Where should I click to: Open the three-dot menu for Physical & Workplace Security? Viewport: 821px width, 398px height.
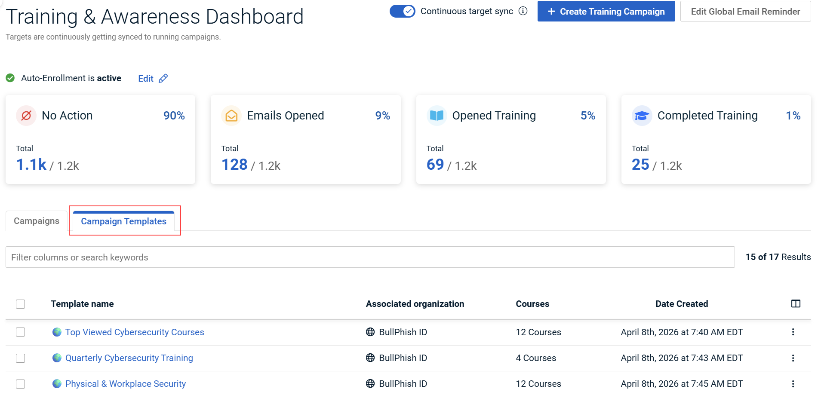793,384
